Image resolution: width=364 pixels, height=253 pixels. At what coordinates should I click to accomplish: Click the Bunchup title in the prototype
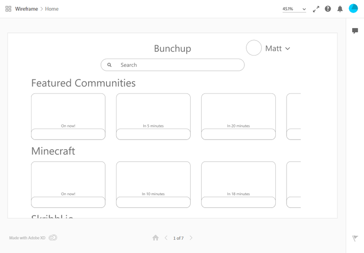(172, 49)
